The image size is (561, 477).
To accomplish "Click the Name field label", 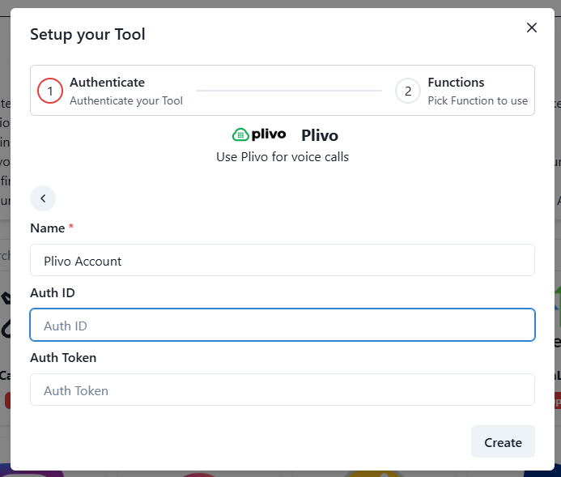I will (x=47, y=228).
